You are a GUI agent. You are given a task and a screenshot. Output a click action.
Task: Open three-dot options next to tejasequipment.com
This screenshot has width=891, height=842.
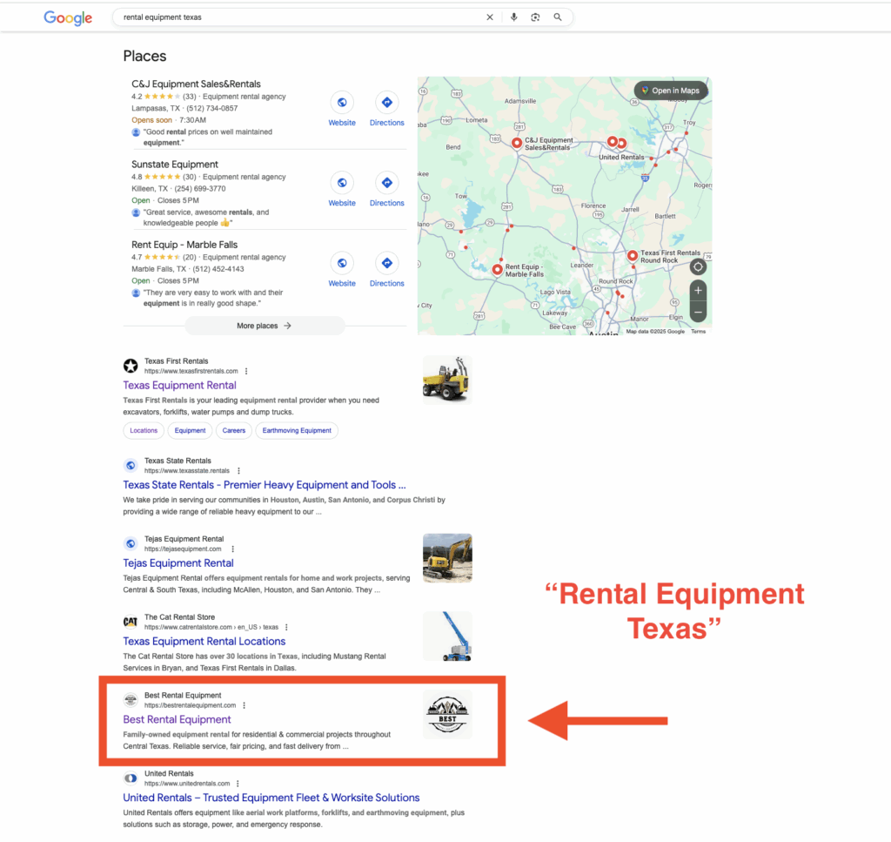coord(232,549)
